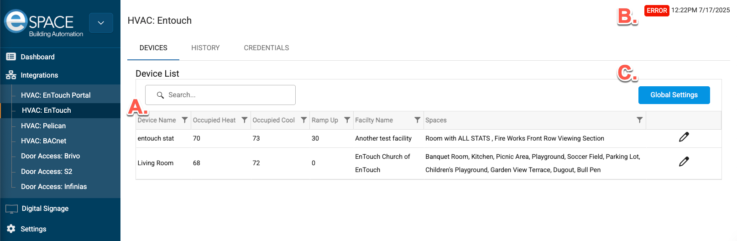The image size is (737, 241).
Task: Select Door Access: Brivo in sidebar
Action: click(x=50, y=156)
